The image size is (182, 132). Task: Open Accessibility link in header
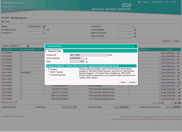coord(157,2)
